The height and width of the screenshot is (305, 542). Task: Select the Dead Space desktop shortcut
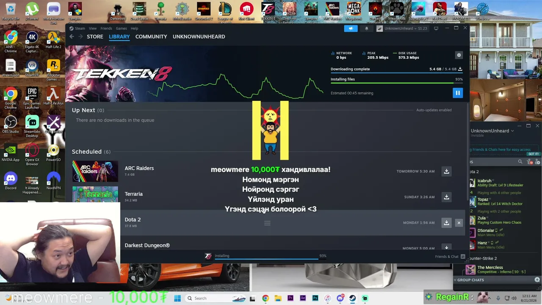tap(139, 11)
